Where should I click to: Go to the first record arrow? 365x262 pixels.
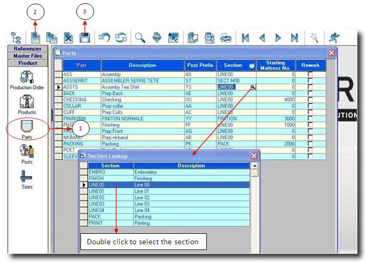244,37
